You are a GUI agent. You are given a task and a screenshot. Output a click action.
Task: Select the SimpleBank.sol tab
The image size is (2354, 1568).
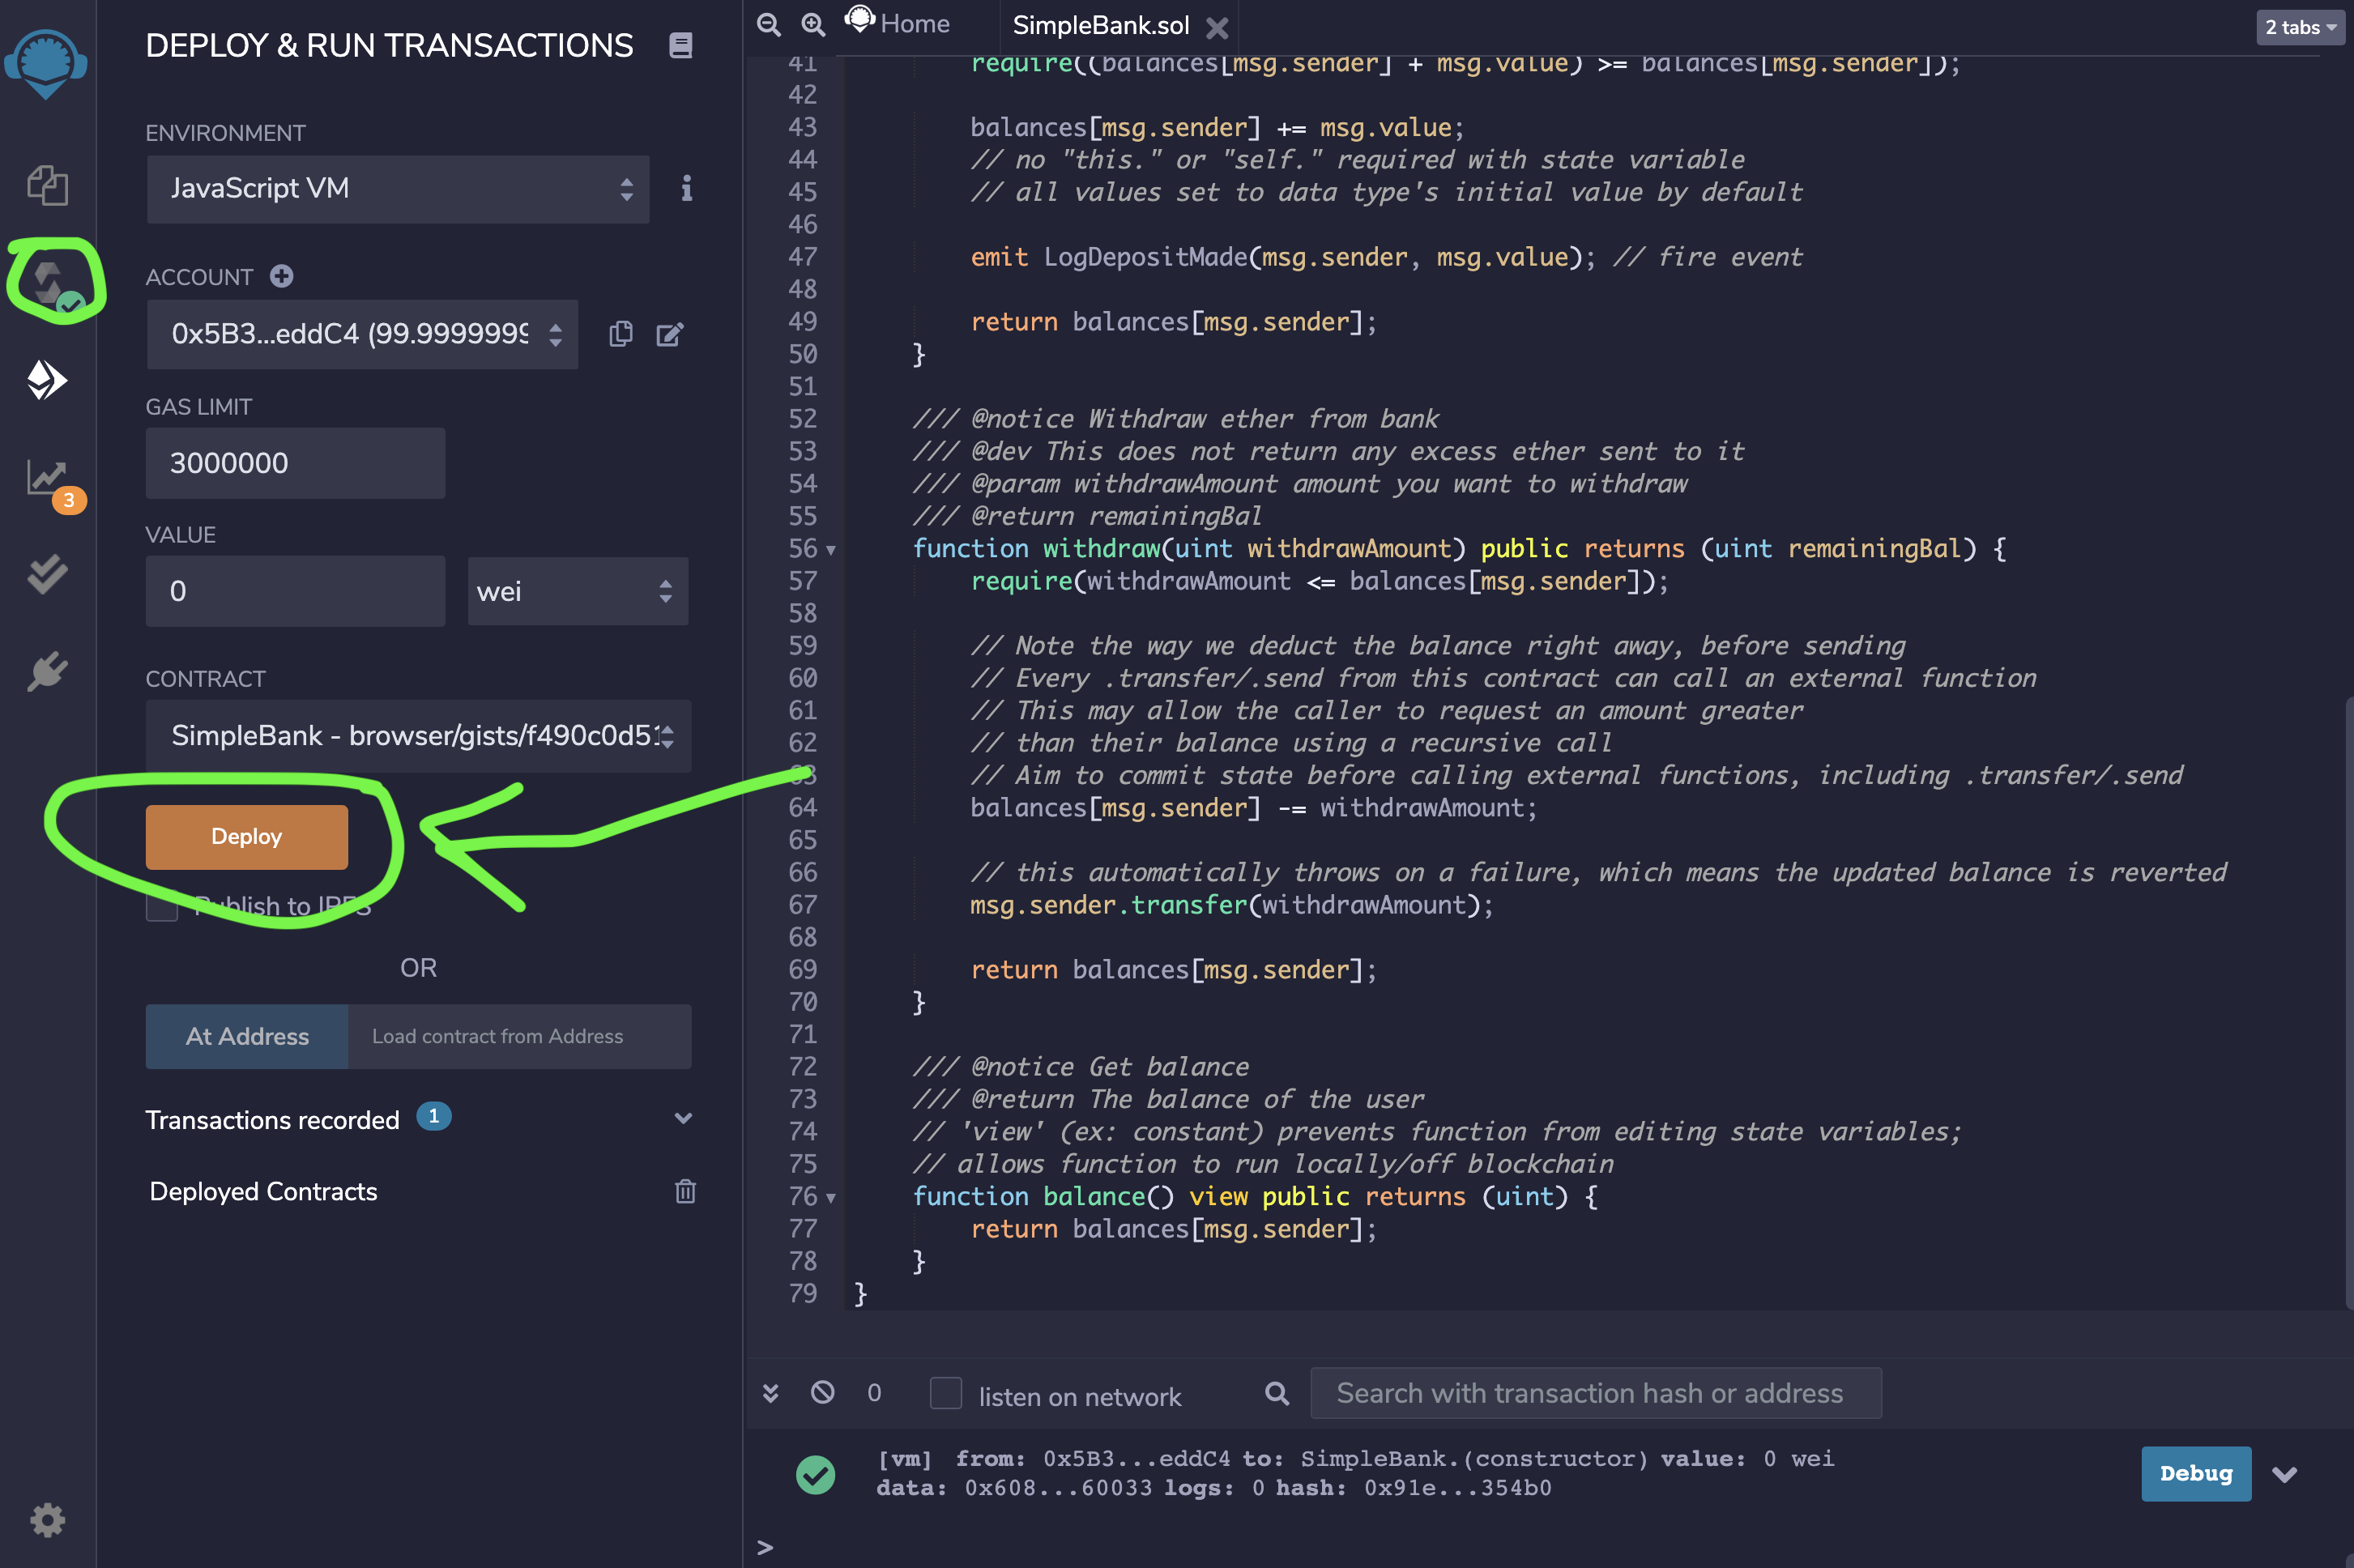[1100, 26]
